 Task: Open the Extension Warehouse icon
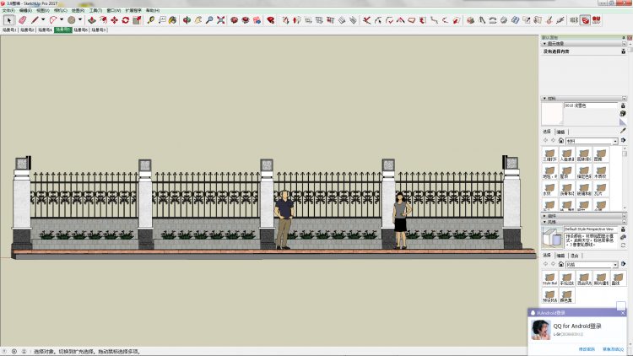[x=246, y=19]
